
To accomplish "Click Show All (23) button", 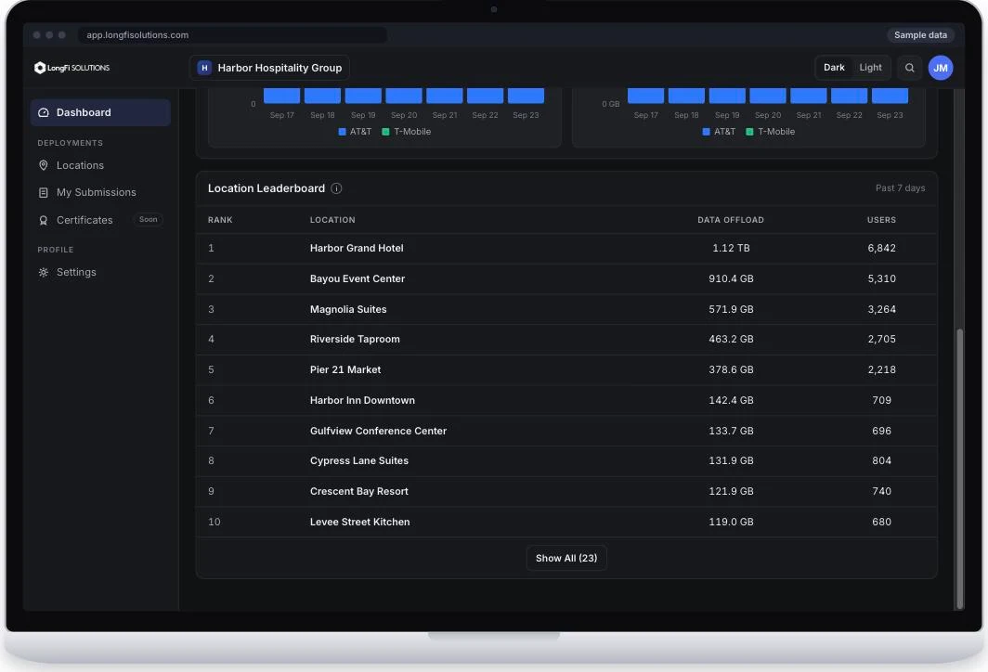I will pos(566,558).
